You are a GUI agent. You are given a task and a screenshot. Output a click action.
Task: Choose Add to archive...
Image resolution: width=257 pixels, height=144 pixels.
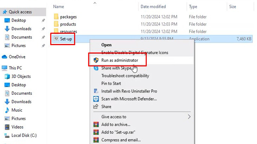click(116, 124)
